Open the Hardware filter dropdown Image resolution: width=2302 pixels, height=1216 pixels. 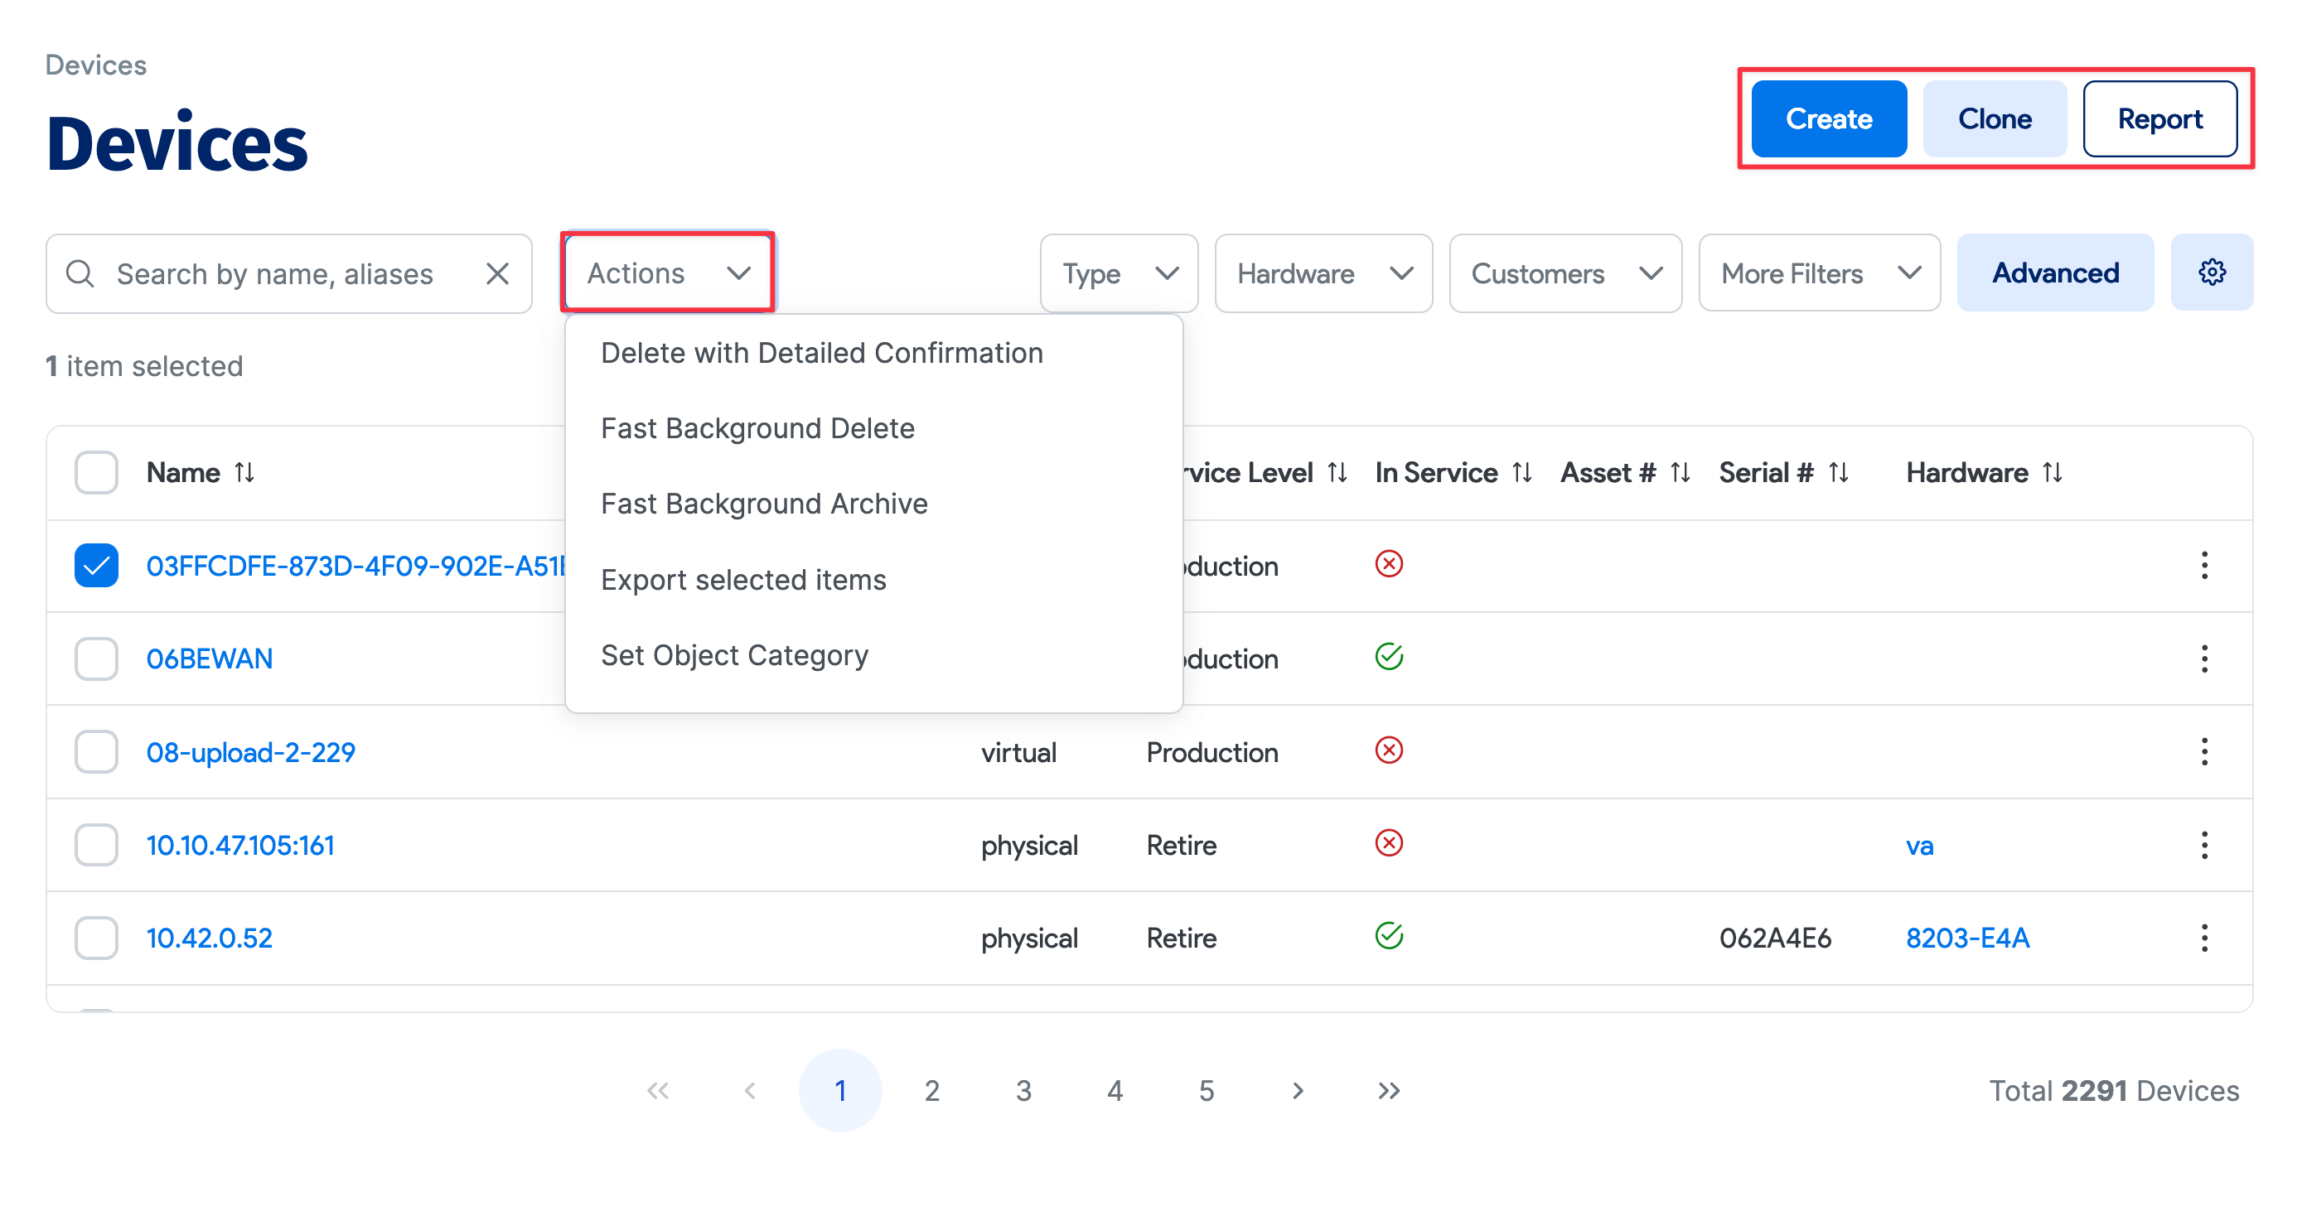click(x=1323, y=273)
